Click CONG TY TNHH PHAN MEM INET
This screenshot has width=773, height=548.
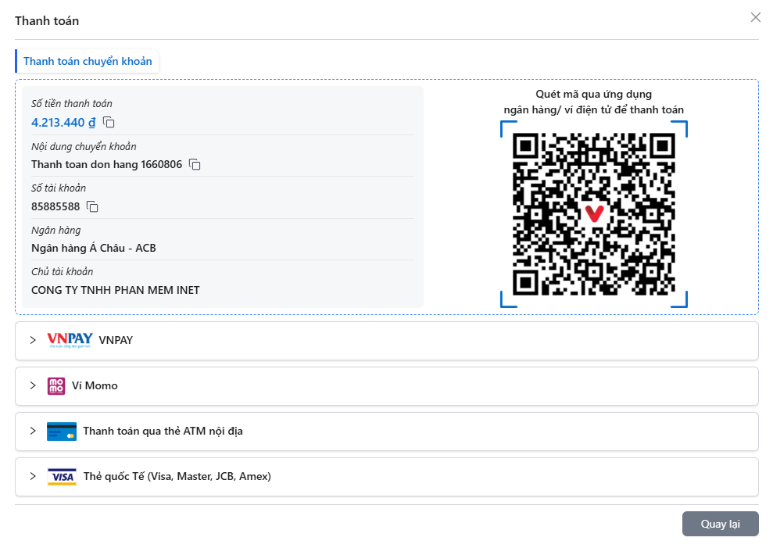coord(116,290)
